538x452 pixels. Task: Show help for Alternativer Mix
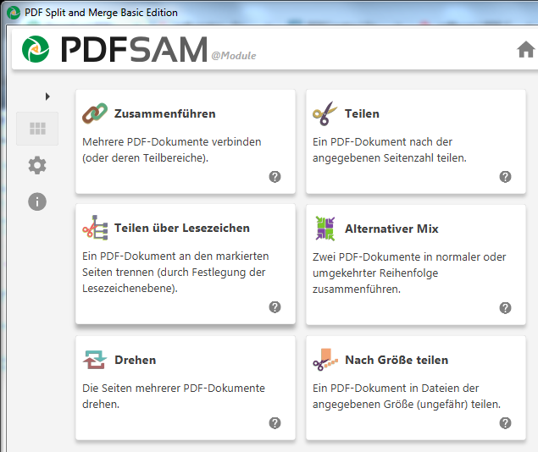pyautogui.click(x=505, y=308)
